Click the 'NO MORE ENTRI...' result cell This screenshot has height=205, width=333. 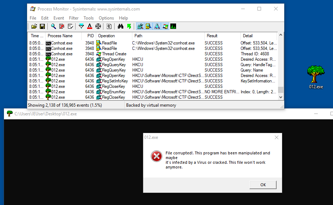coord(222,92)
